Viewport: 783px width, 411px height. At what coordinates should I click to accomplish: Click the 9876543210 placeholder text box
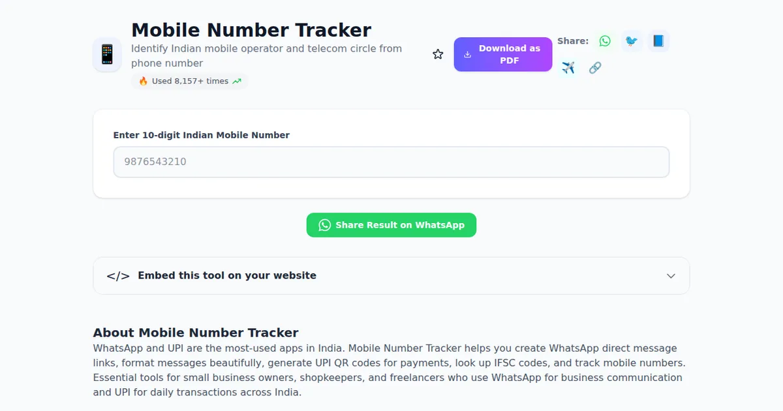tap(391, 162)
